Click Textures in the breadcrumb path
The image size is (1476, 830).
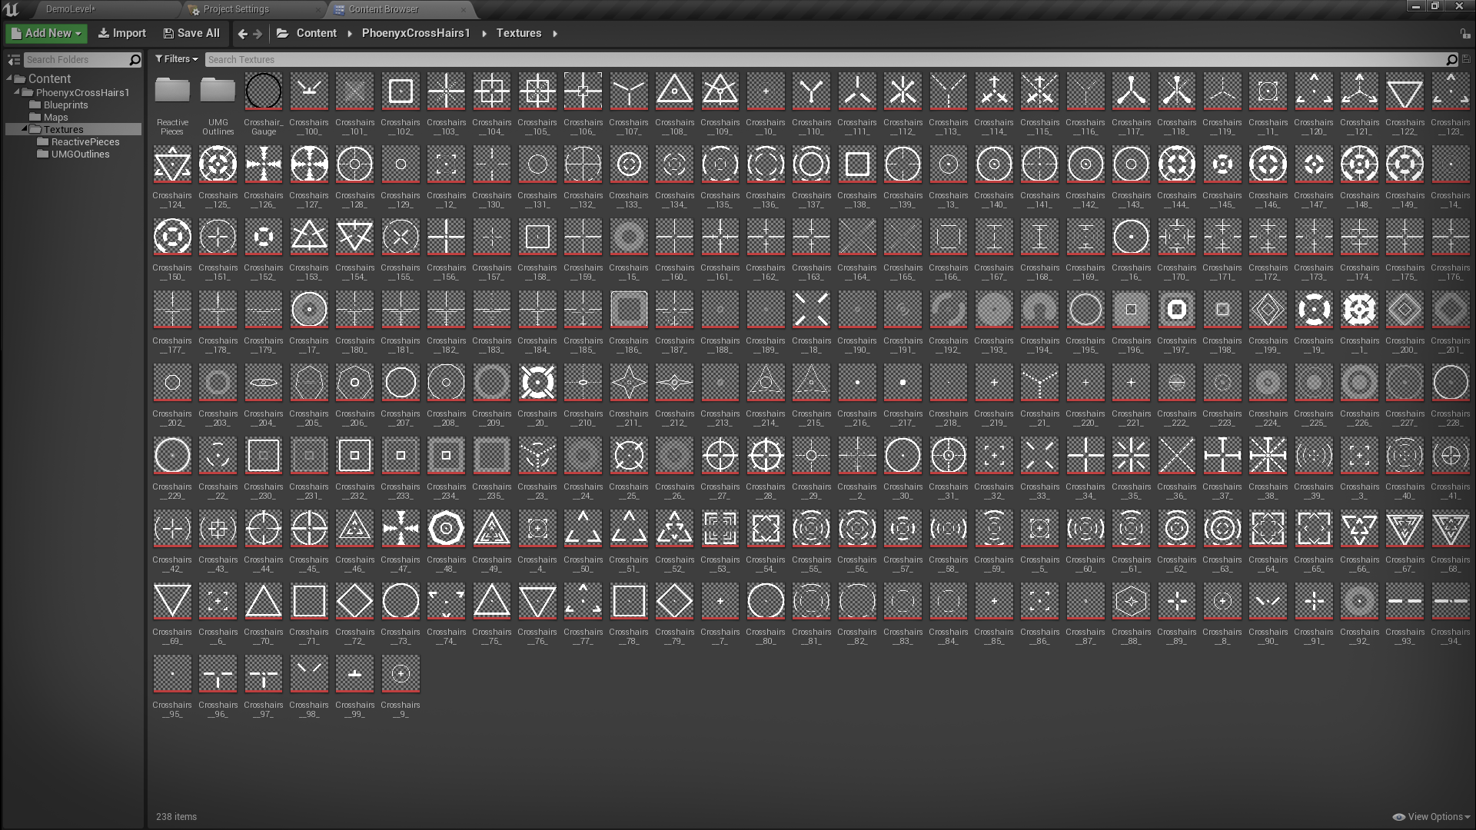pos(519,33)
